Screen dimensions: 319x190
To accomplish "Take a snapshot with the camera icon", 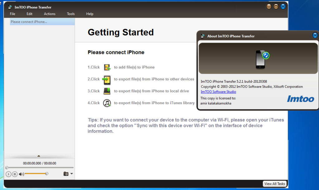I will coord(66,174).
